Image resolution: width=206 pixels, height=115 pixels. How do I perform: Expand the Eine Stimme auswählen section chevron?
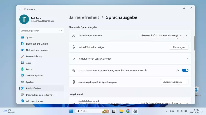tap(187, 36)
